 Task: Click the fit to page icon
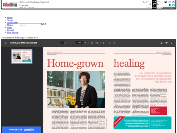pos(92,43)
